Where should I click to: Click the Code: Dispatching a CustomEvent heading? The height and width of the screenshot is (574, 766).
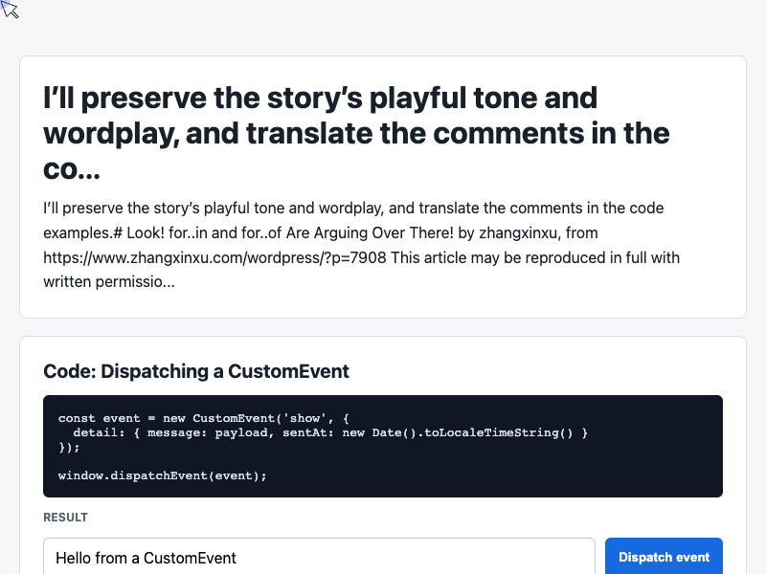click(x=196, y=371)
